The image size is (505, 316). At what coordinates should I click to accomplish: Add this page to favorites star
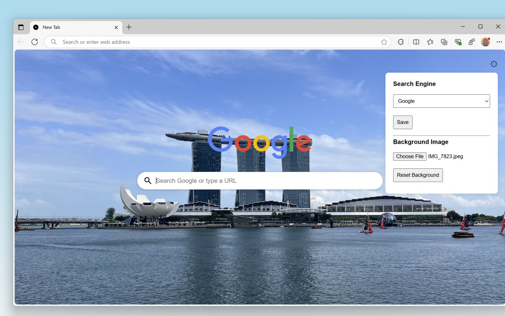tap(384, 42)
